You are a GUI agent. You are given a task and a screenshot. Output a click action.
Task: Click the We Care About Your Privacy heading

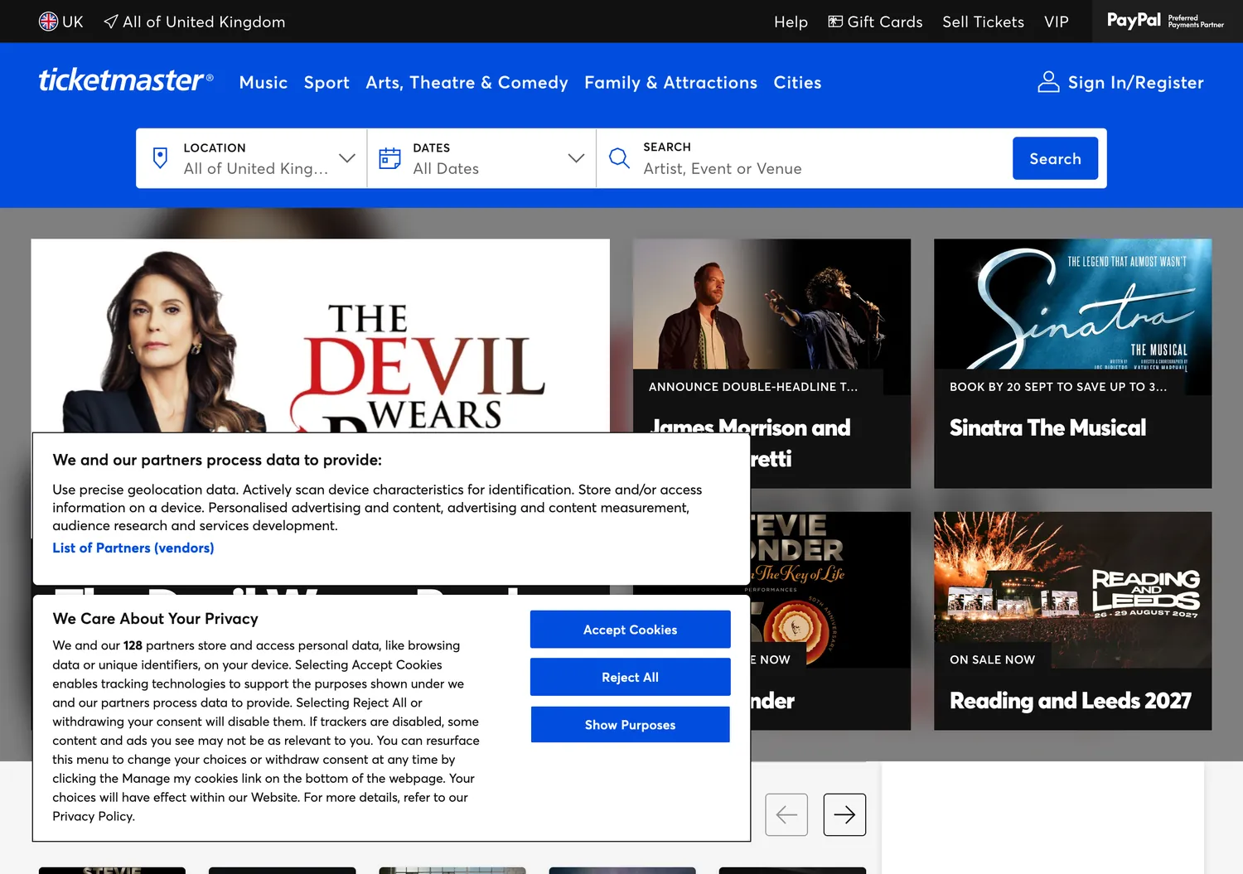point(155,619)
